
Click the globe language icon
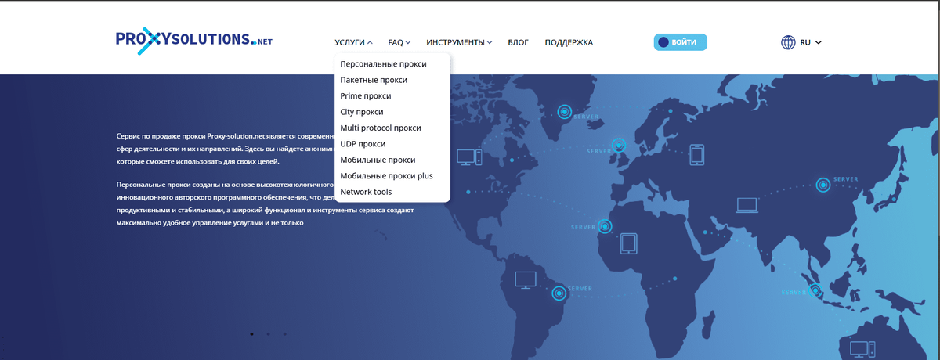tap(788, 42)
